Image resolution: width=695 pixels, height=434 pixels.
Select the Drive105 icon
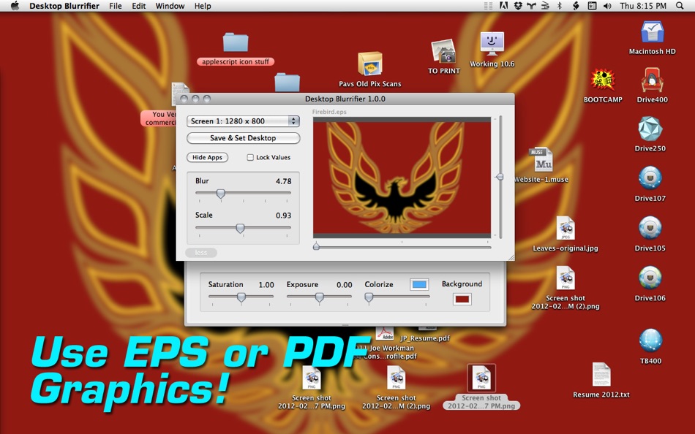point(650,229)
